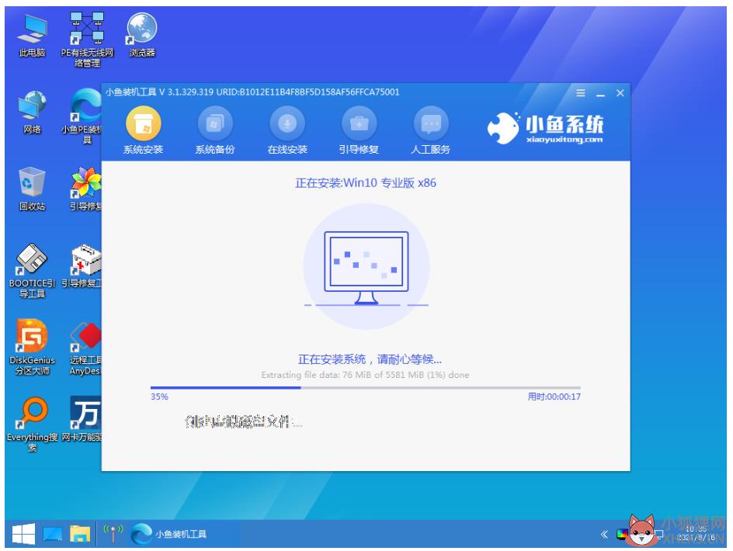Click the wireless network taskbar icon
733x551 pixels.
(113, 533)
